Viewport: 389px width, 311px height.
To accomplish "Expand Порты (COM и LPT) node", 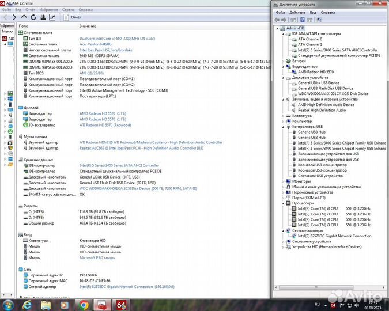I will click(283, 198).
